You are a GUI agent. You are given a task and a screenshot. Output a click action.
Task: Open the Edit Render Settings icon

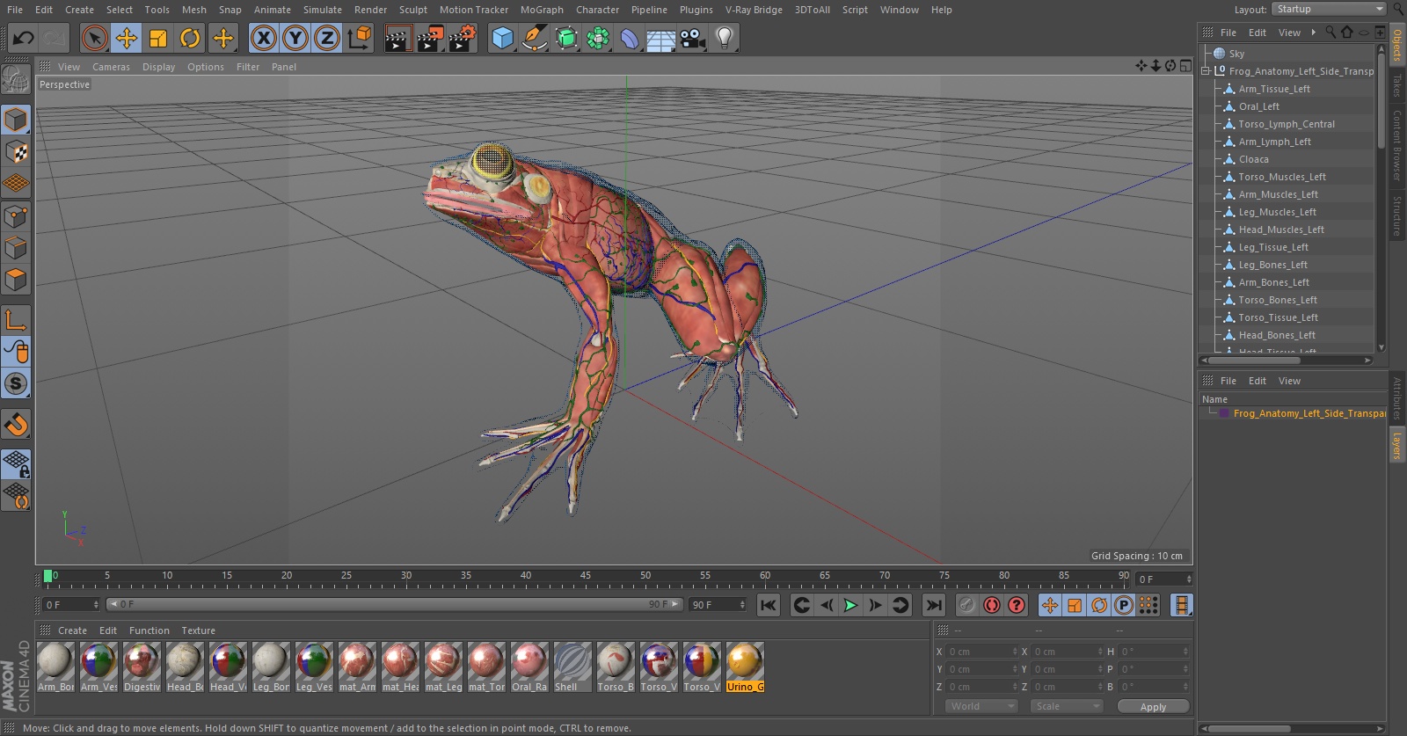463,38
